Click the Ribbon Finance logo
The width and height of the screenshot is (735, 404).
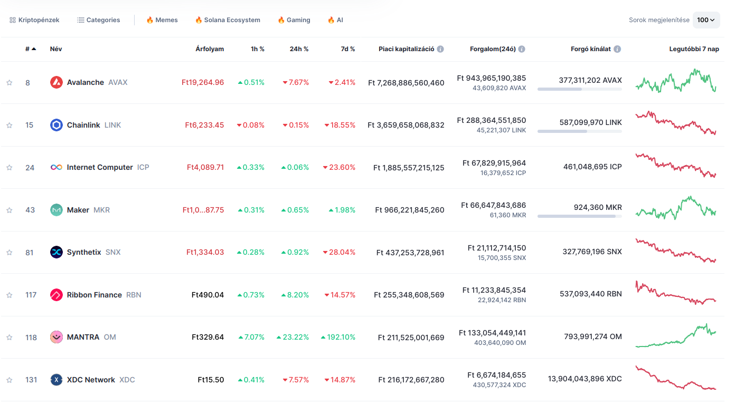coord(56,295)
